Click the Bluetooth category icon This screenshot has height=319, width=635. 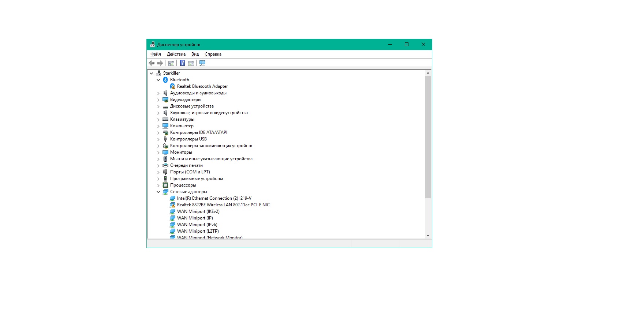pyautogui.click(x=165, y=80)
